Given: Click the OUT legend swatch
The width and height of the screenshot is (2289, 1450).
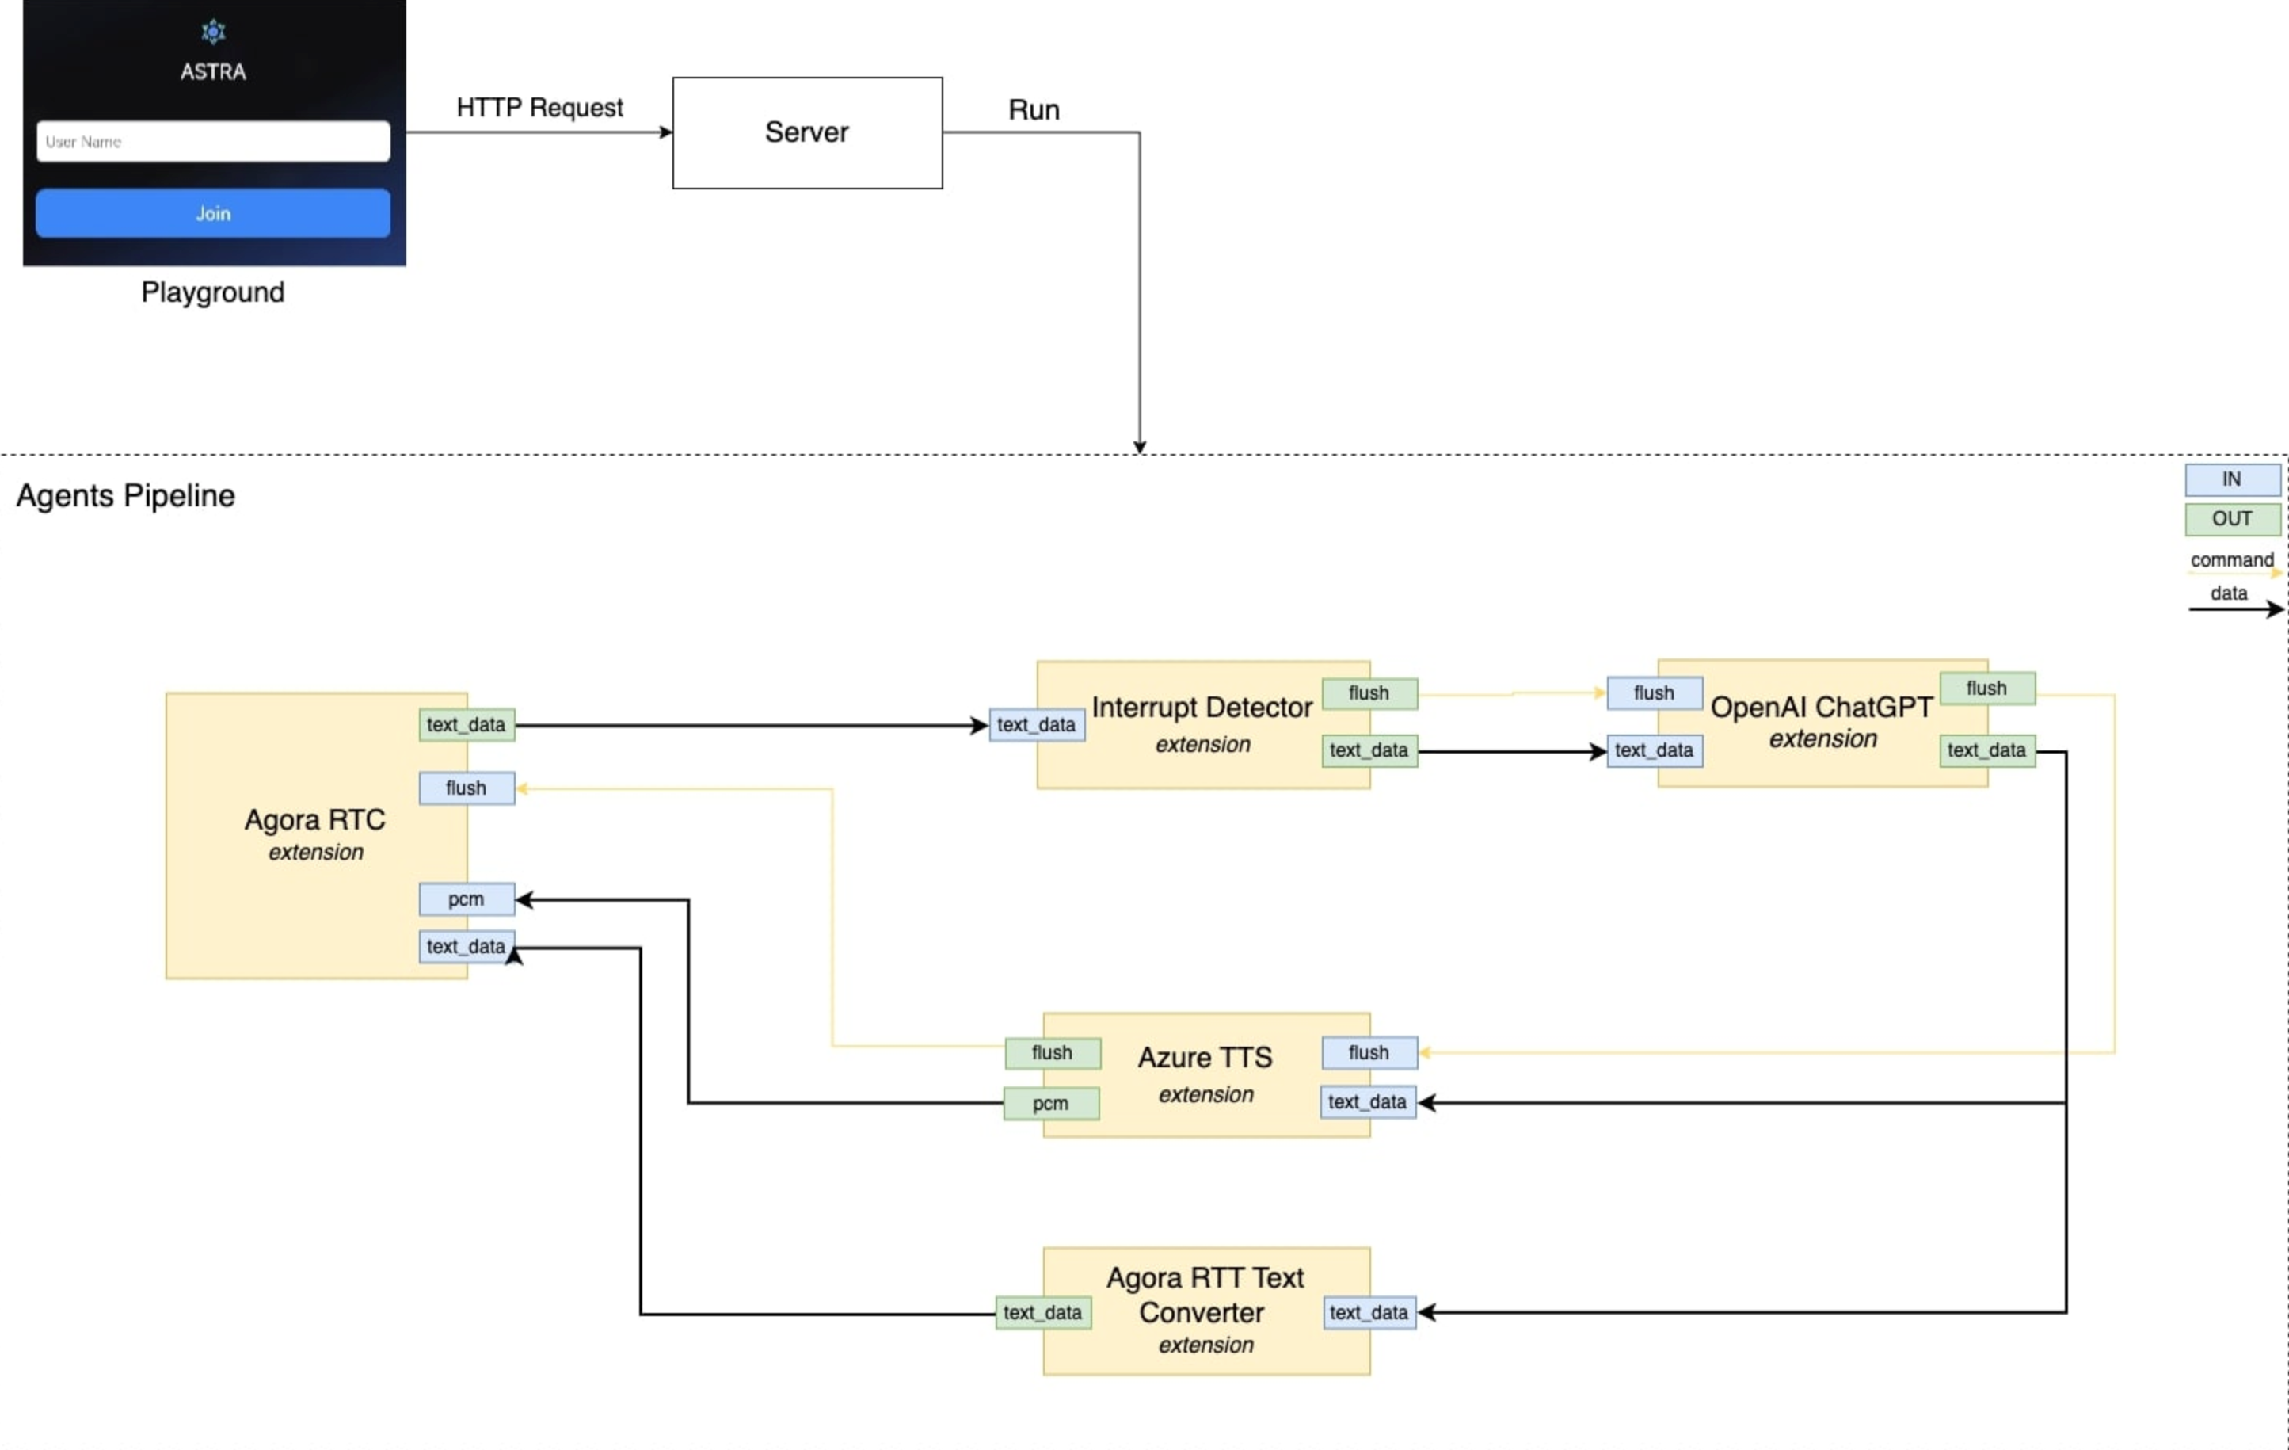Looking at the screenshot, I should point(2231,519).
